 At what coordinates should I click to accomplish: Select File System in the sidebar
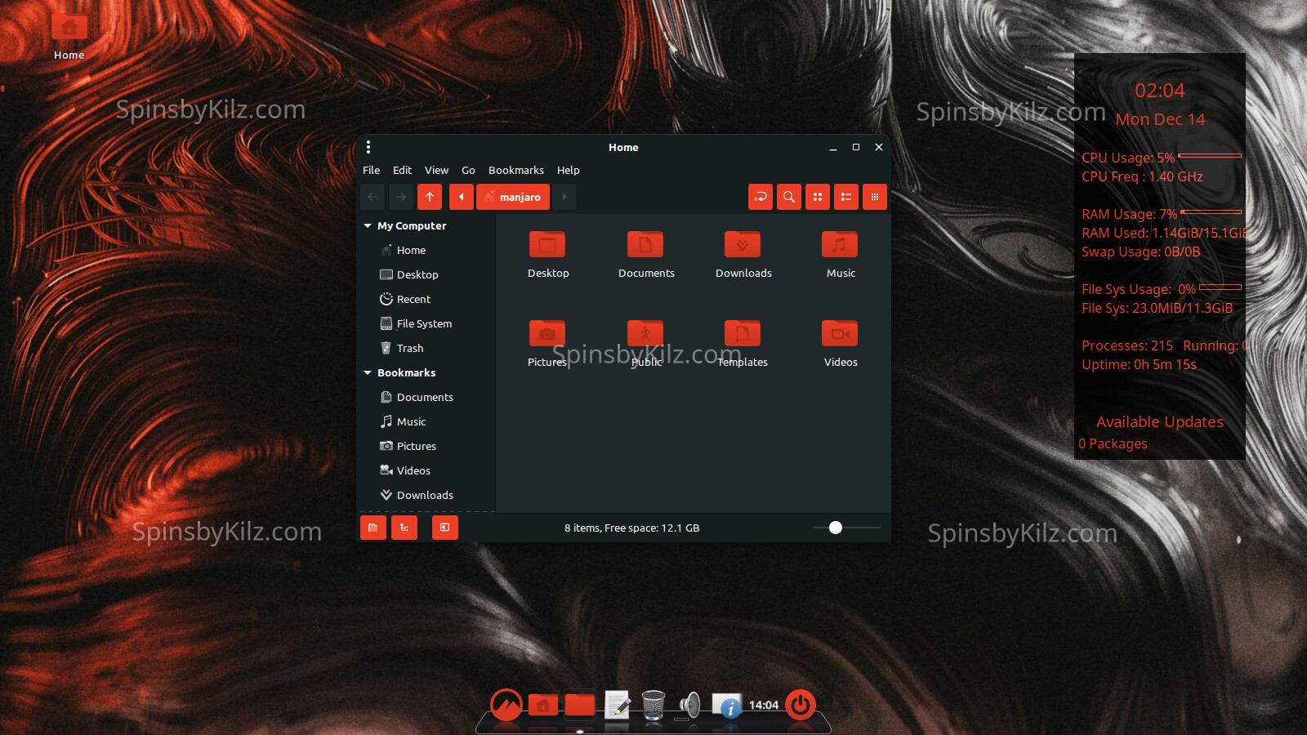424,324
